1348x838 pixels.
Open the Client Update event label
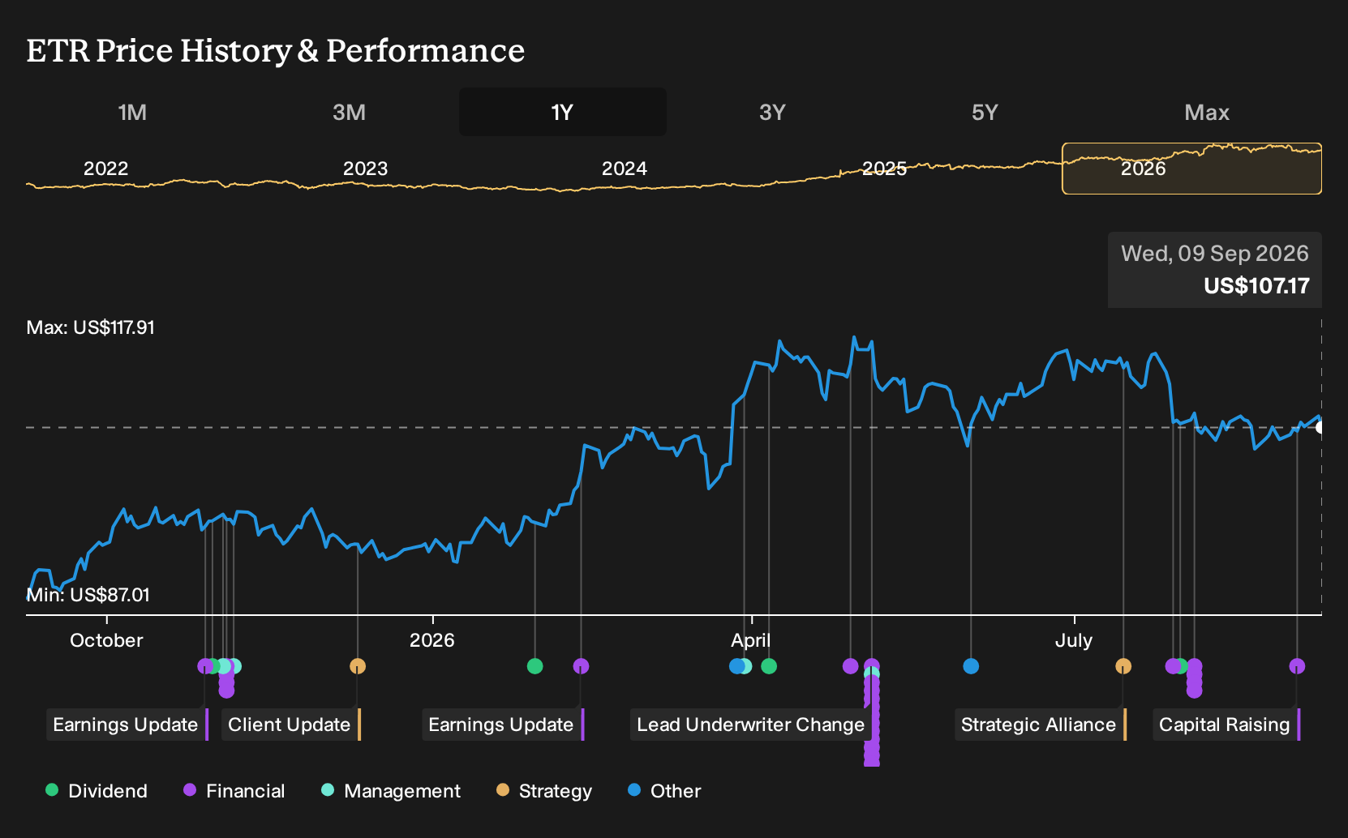point(290,725)
